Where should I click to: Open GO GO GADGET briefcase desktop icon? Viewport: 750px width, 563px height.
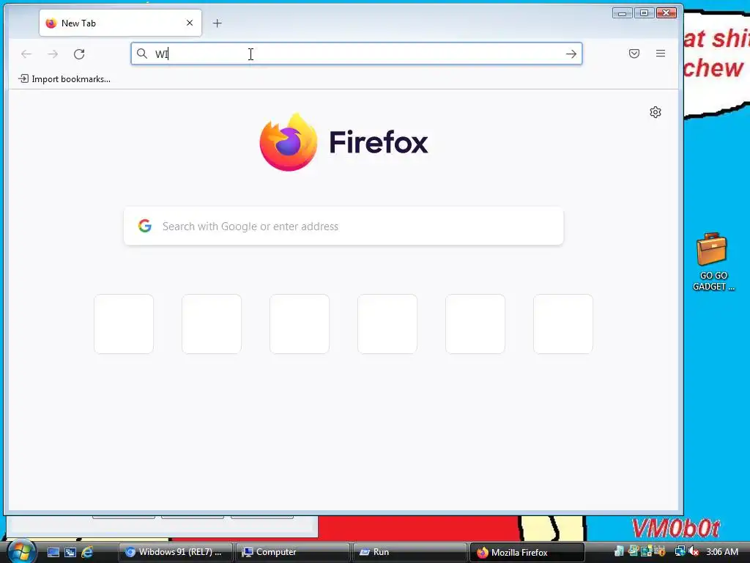point(713,262)
